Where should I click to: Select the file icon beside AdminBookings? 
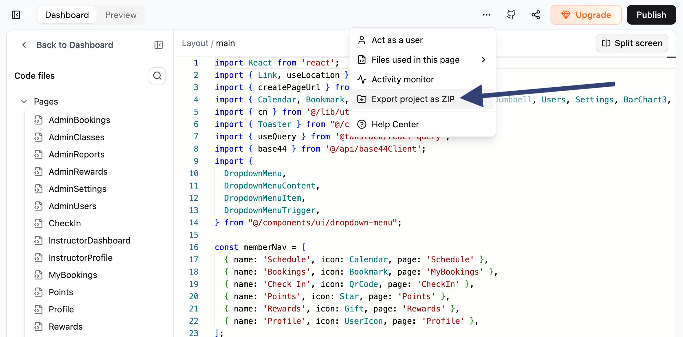(38, 120)
